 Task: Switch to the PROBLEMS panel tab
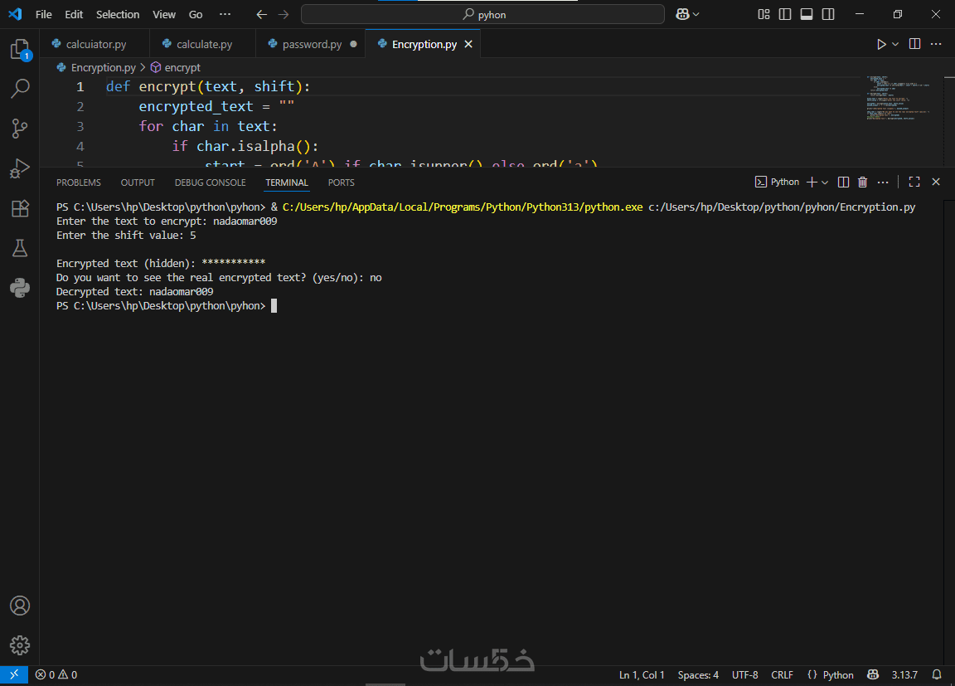[x=79, y=182]
